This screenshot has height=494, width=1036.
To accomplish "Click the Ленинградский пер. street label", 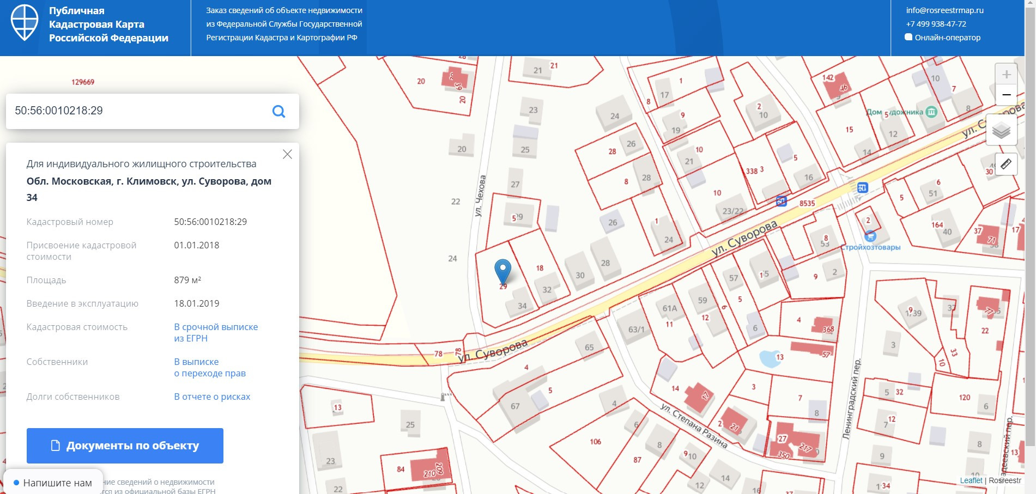I will 852,398.
